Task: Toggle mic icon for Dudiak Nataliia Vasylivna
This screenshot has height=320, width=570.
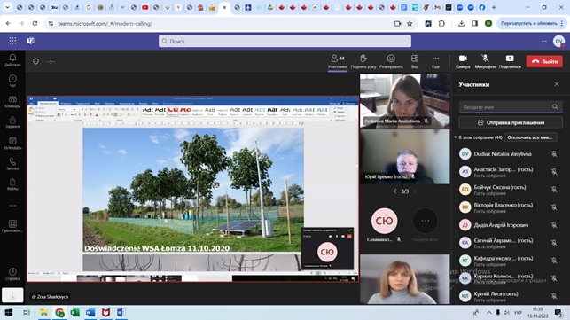Action: coord(554,154)
